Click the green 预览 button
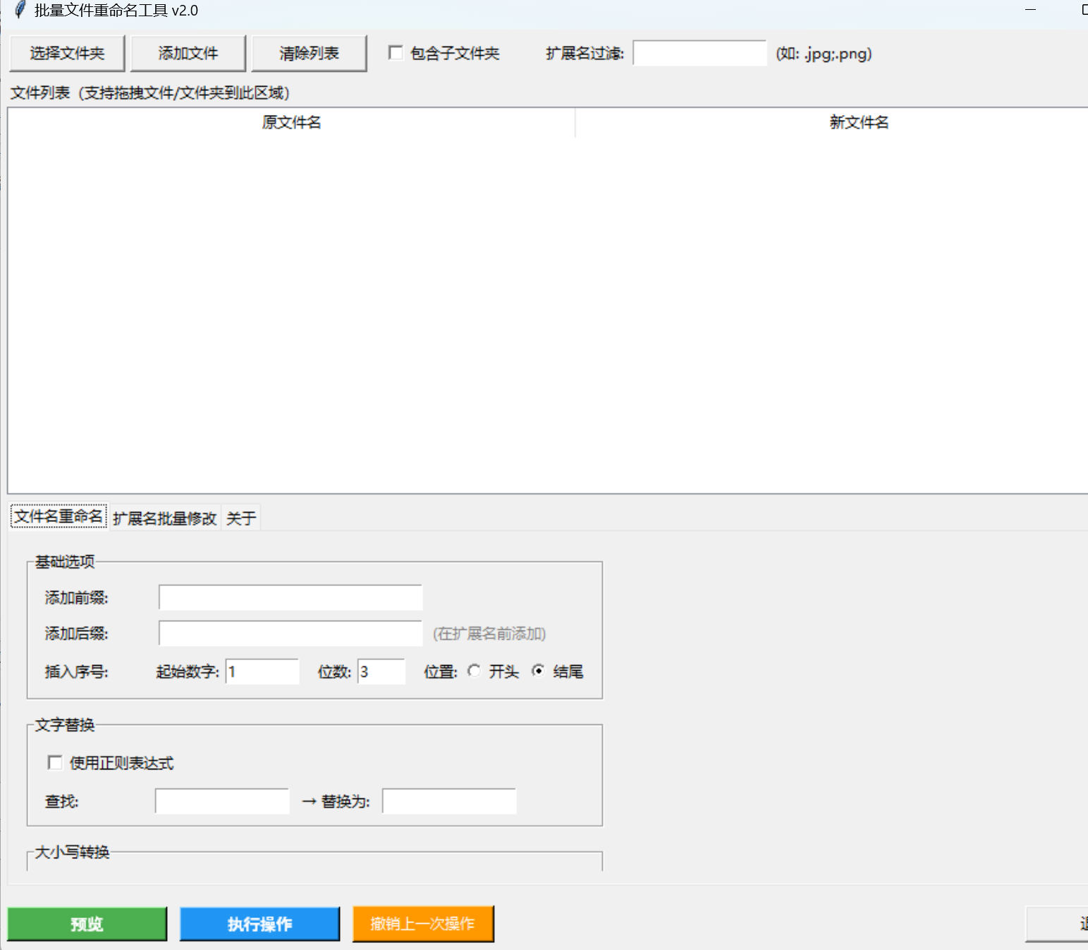This screenshot has height=950, width=1088. tap(87, 924)
